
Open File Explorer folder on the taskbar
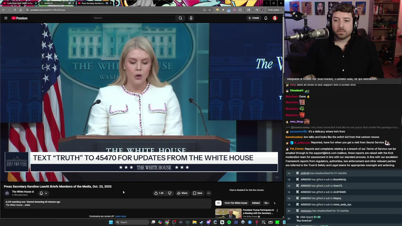pyautogui.click(x=194, y=222)
